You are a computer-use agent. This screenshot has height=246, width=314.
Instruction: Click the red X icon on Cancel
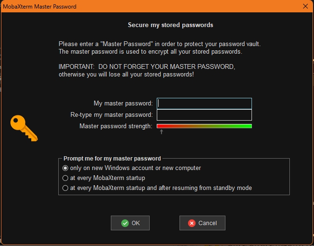[192, 223]
